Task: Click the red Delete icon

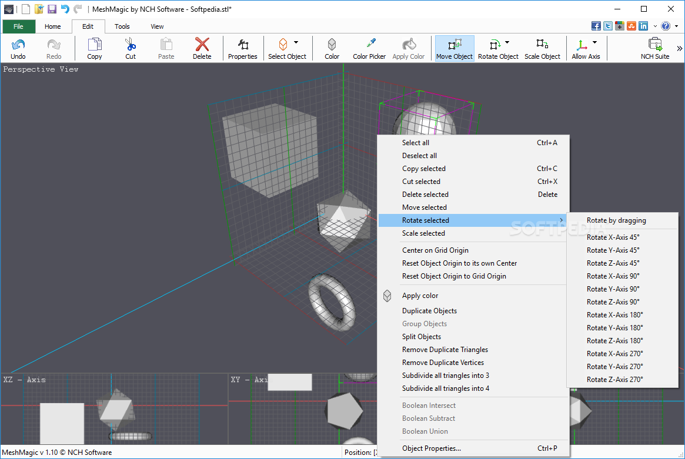Action: coord(202,45)
